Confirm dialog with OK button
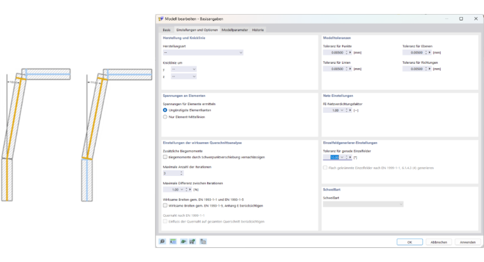The height and width of the screenshot is (262, 484). point(409,242)
